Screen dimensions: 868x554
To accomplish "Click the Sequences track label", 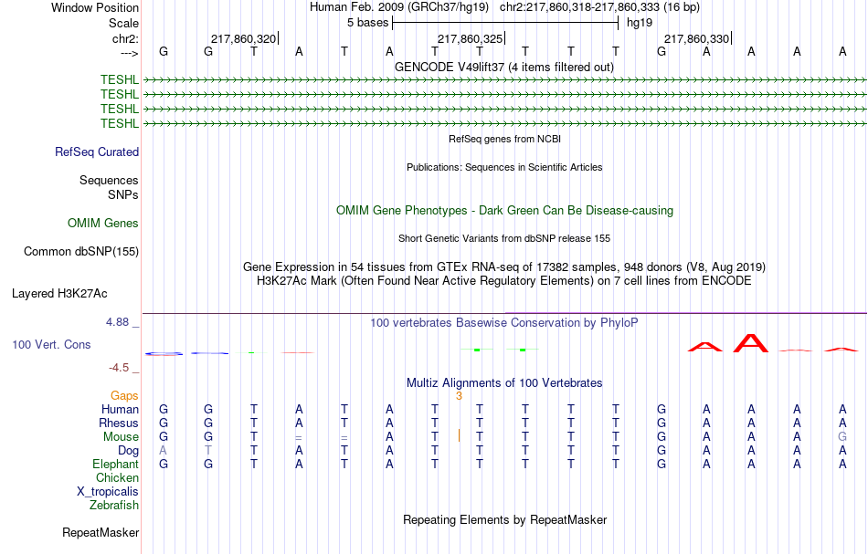I will [x=109, y=180].
